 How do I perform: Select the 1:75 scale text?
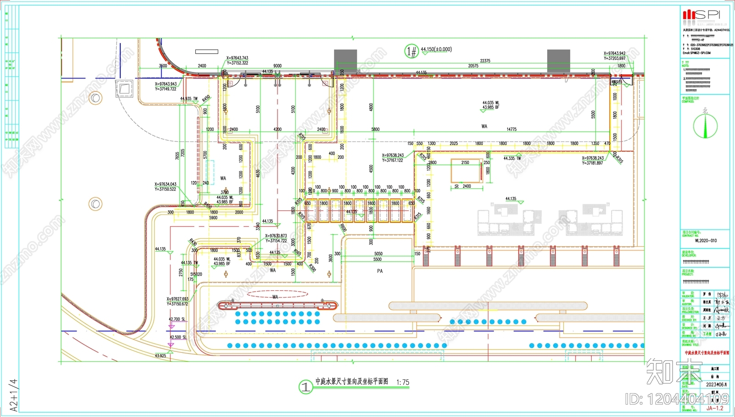pyautogui.click(x=403, y=383)
